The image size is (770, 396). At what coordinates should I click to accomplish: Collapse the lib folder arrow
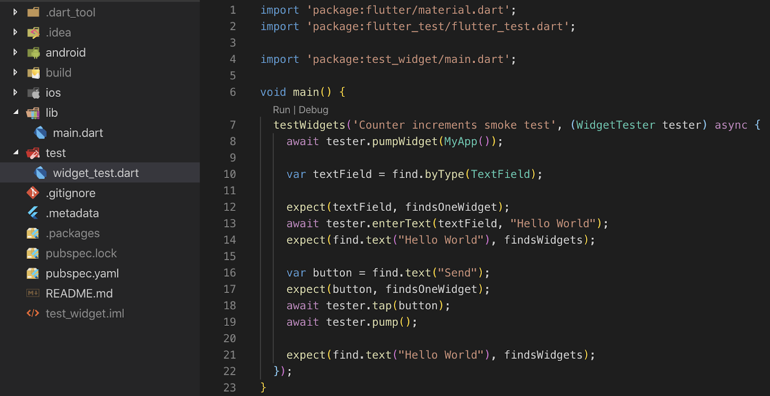click(15, 112)
